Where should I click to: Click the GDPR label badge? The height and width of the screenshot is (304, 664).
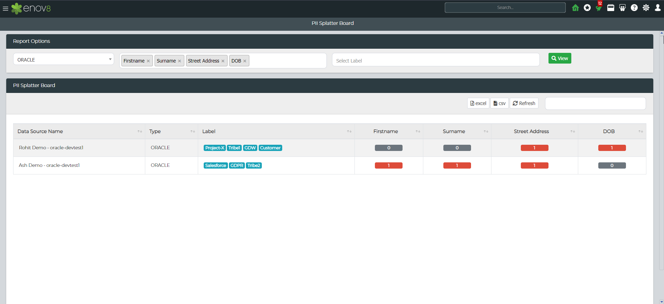pyautogui.click(x=237, y=165)
